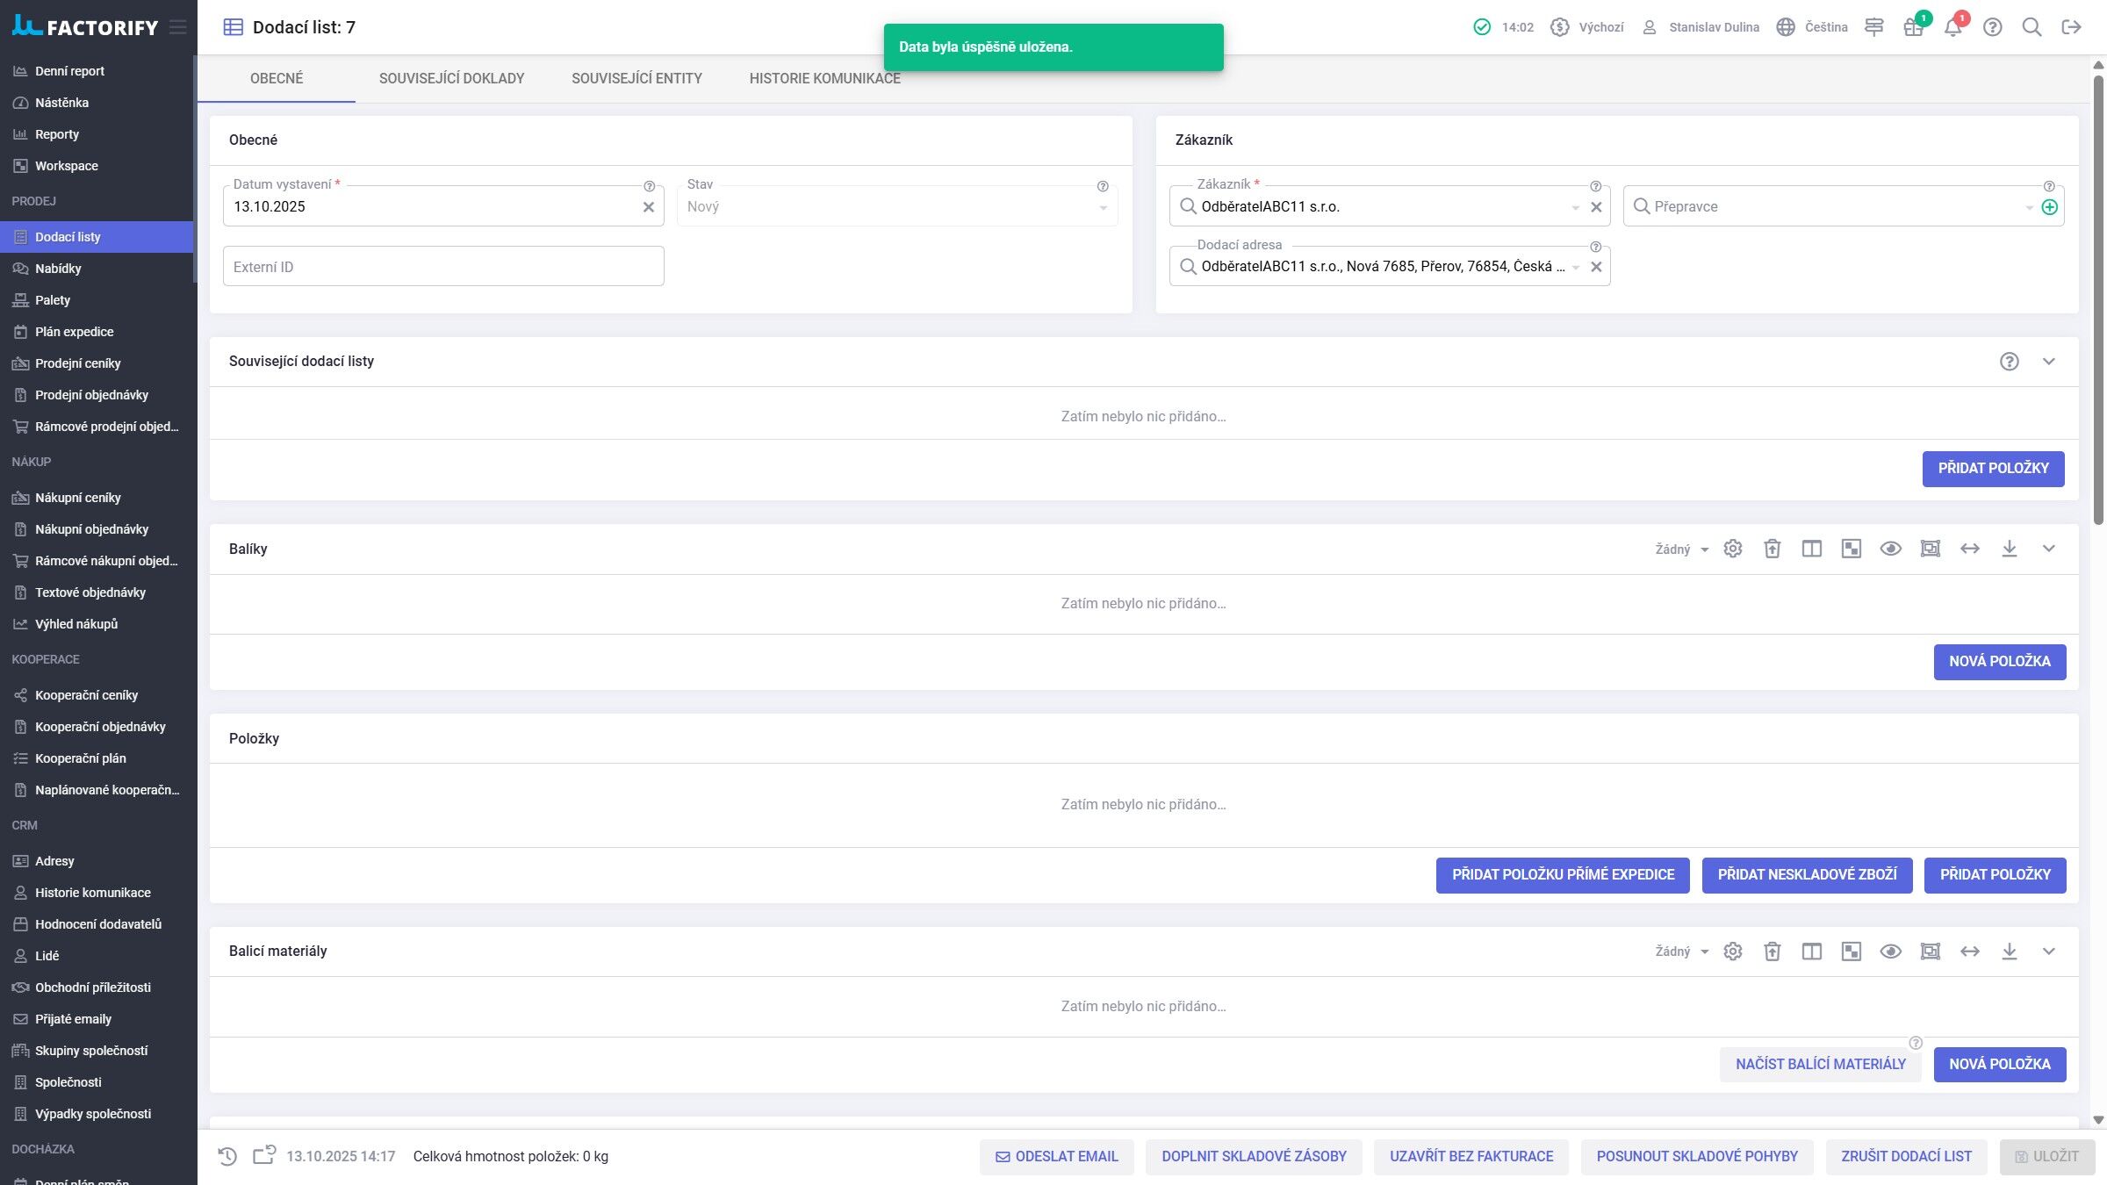This screenshot has width=2107, height=1185.
Task: Toggle eye visibility icon in Balíky
Action: tap(1890, 549)
